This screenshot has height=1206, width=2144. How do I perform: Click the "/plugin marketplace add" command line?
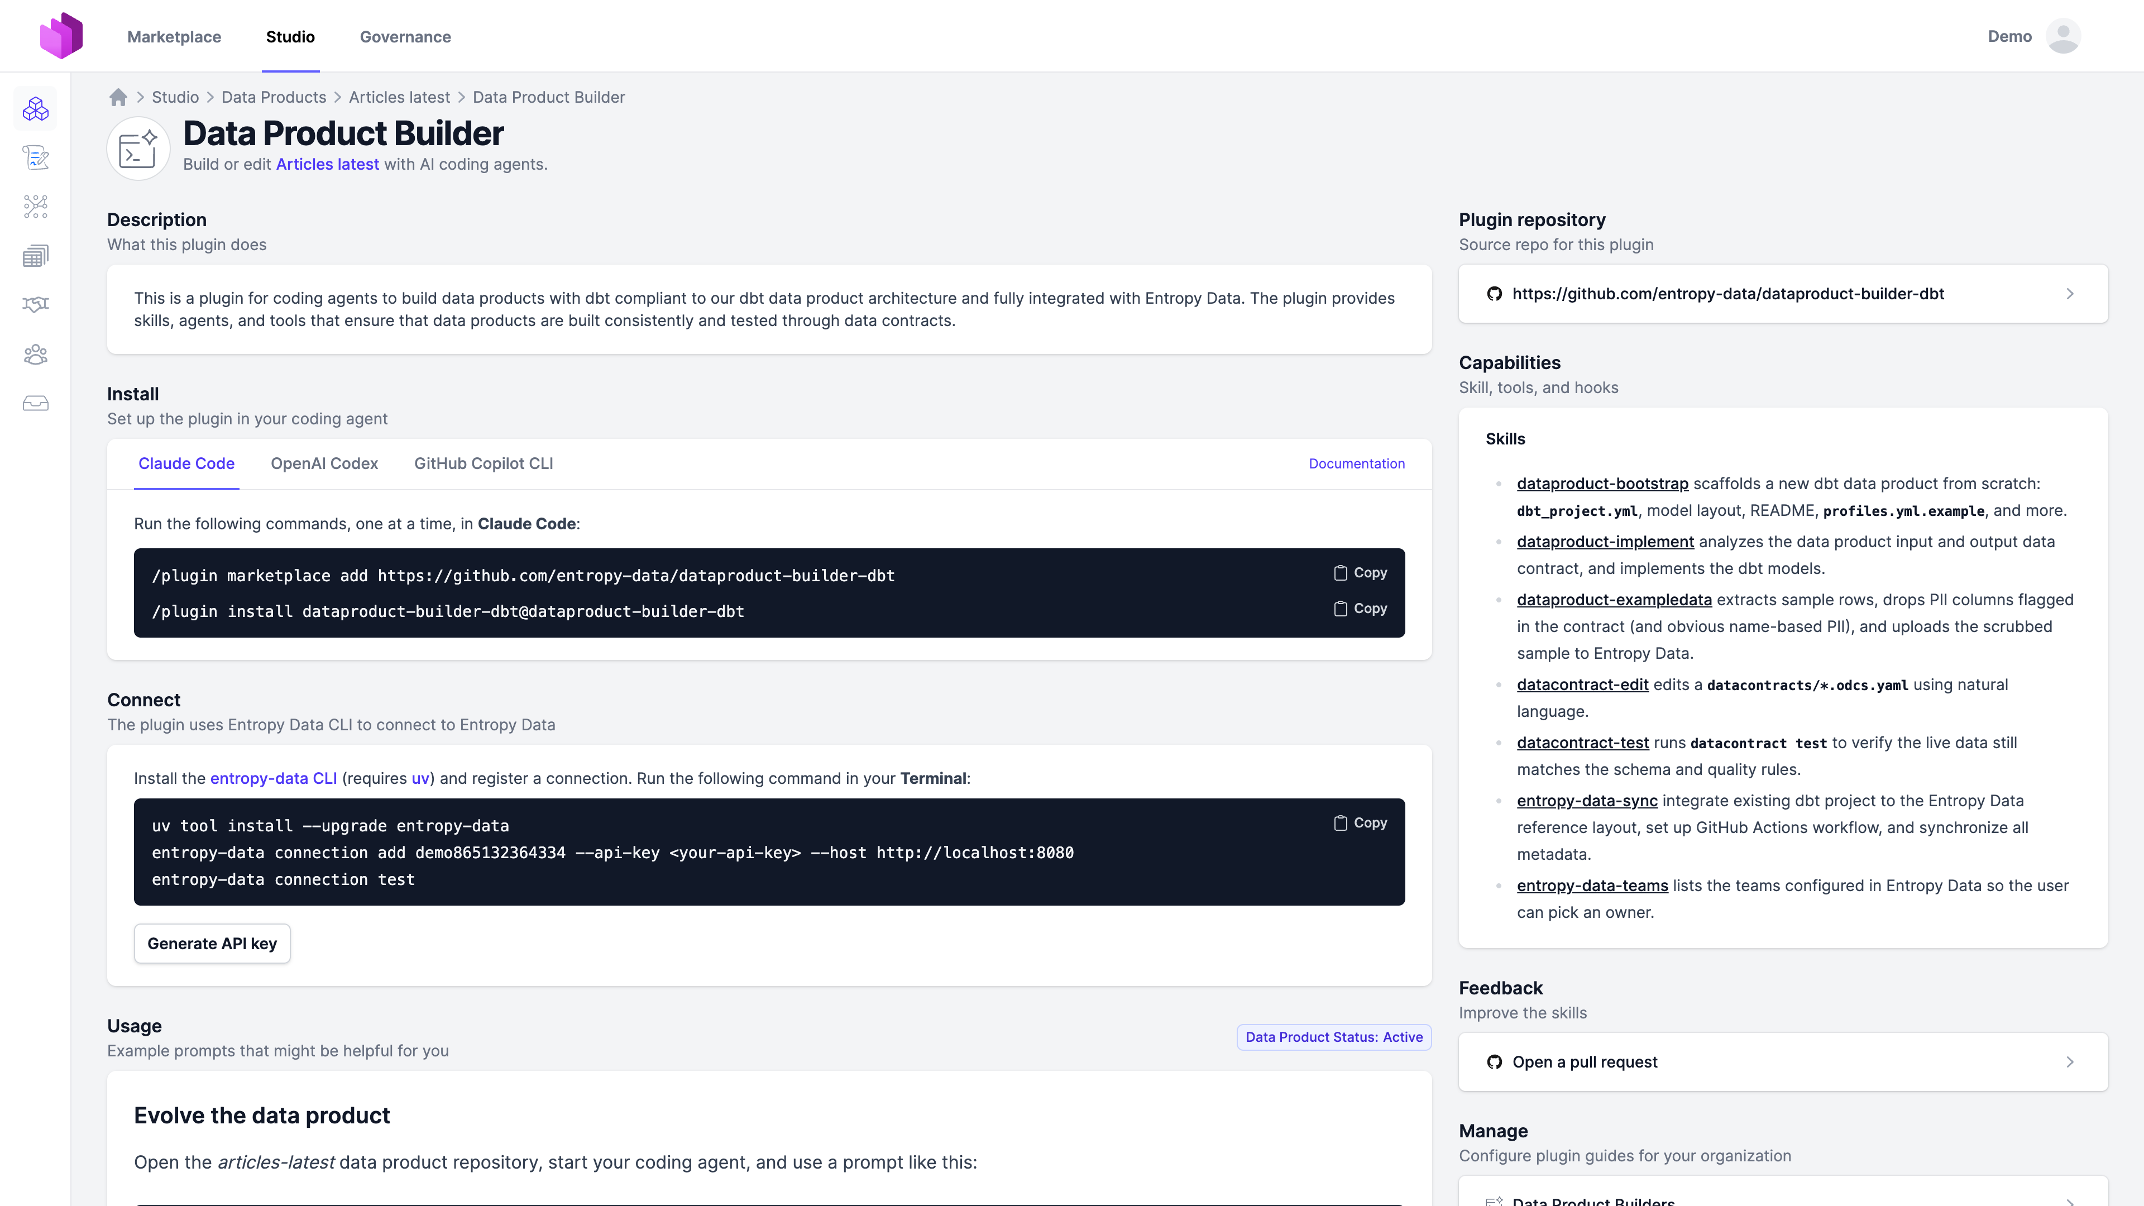pyautogui.click(x=524, y=576)
